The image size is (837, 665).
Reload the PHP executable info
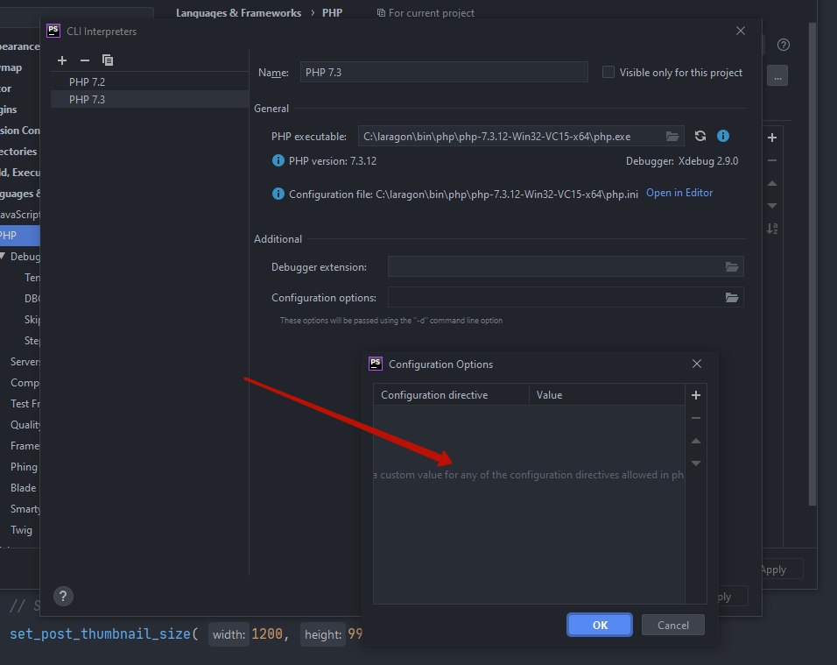coord(700,136)
